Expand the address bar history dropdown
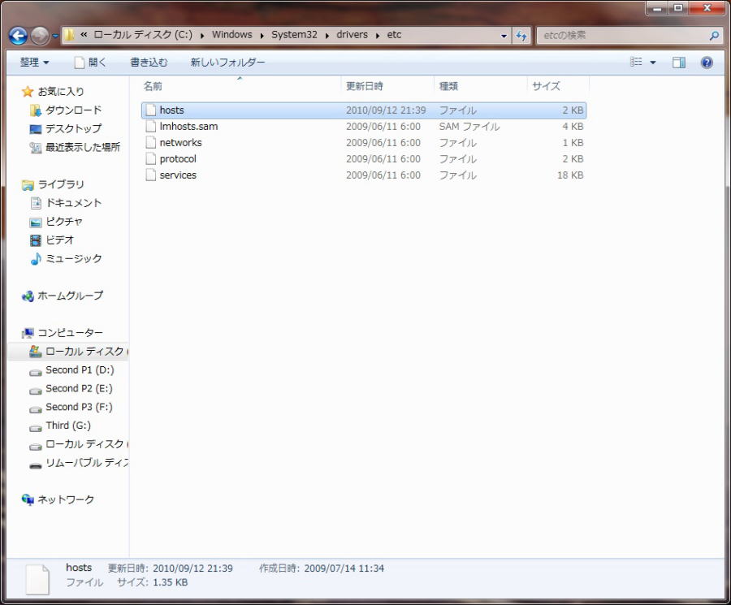Viewport: 731px width, 605px height. pyautogui.click(x=504, y=36)
